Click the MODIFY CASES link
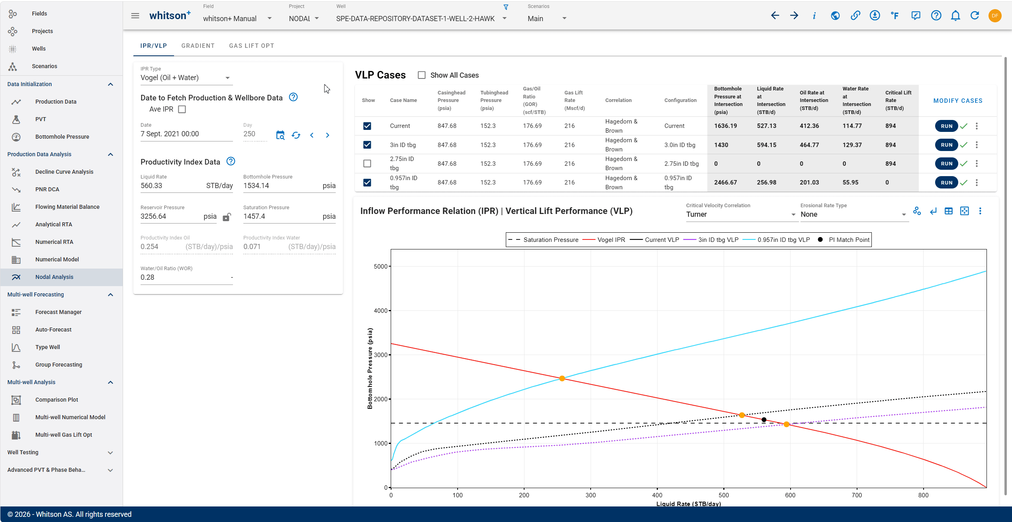 (x=958, y=101)
